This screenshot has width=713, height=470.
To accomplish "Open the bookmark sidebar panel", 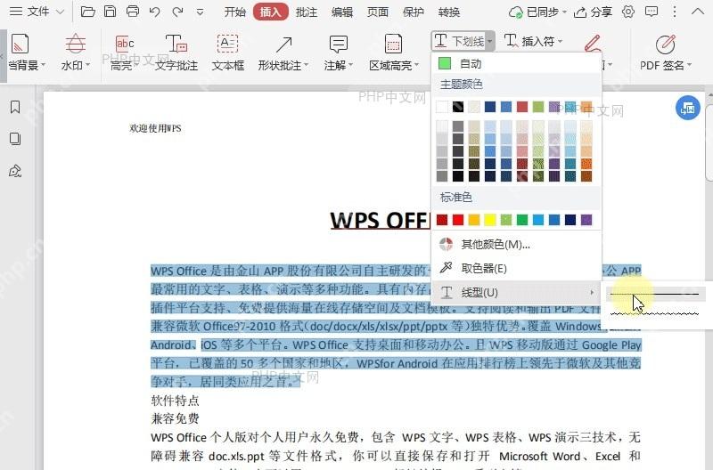I will (15, 107).
